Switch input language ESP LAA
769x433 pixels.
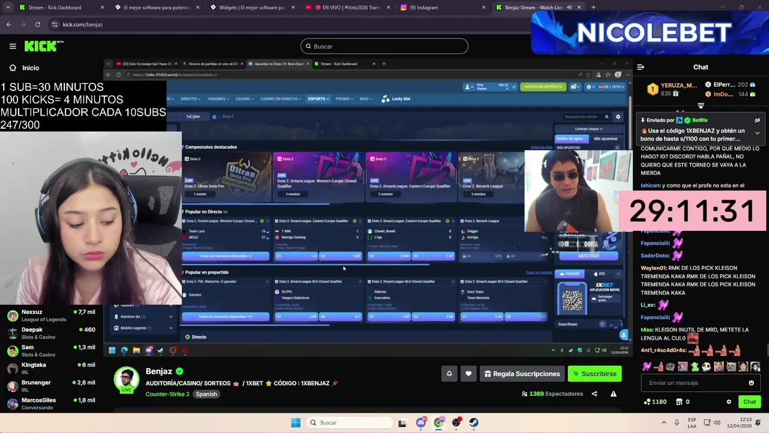click(x=692, y=423)
